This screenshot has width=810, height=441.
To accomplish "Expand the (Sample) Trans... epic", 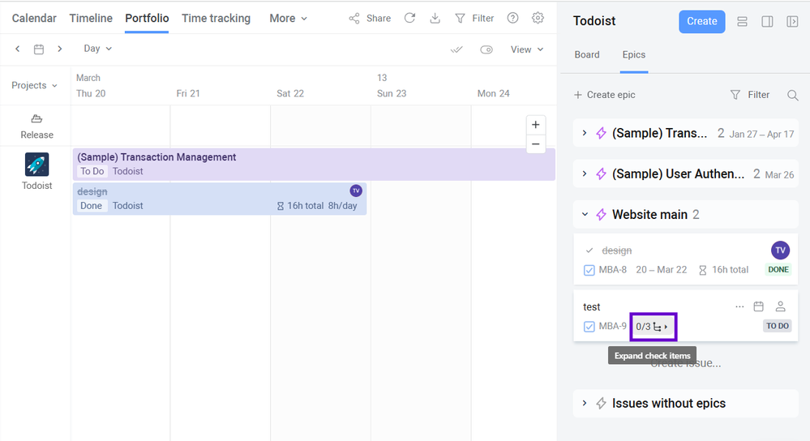I will click(585, 133).
